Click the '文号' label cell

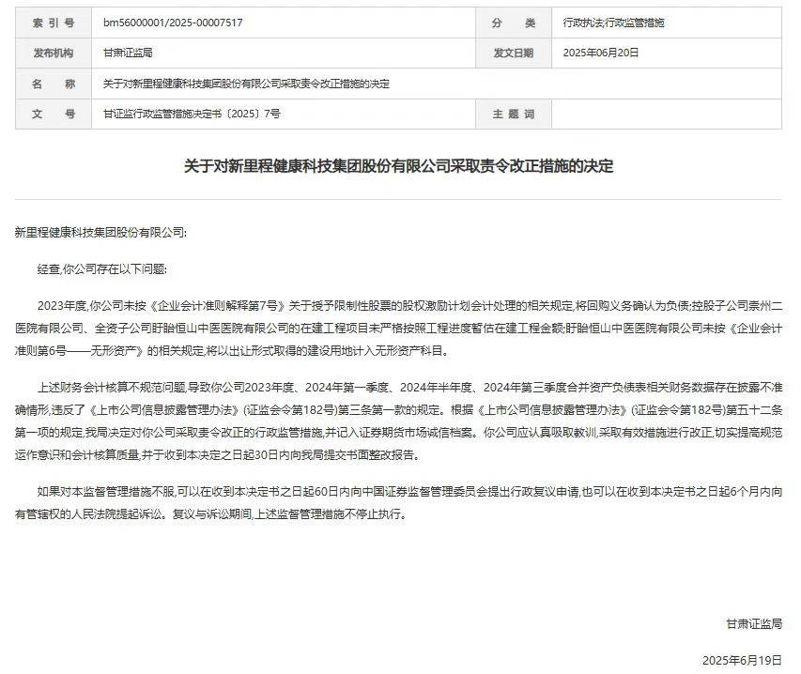pos(54,114)
